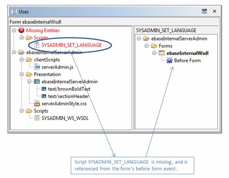
Task: Click the text/brownBoldText presentation icon
Action: point(44,89)
